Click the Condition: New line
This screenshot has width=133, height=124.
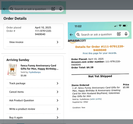point(79,108)
